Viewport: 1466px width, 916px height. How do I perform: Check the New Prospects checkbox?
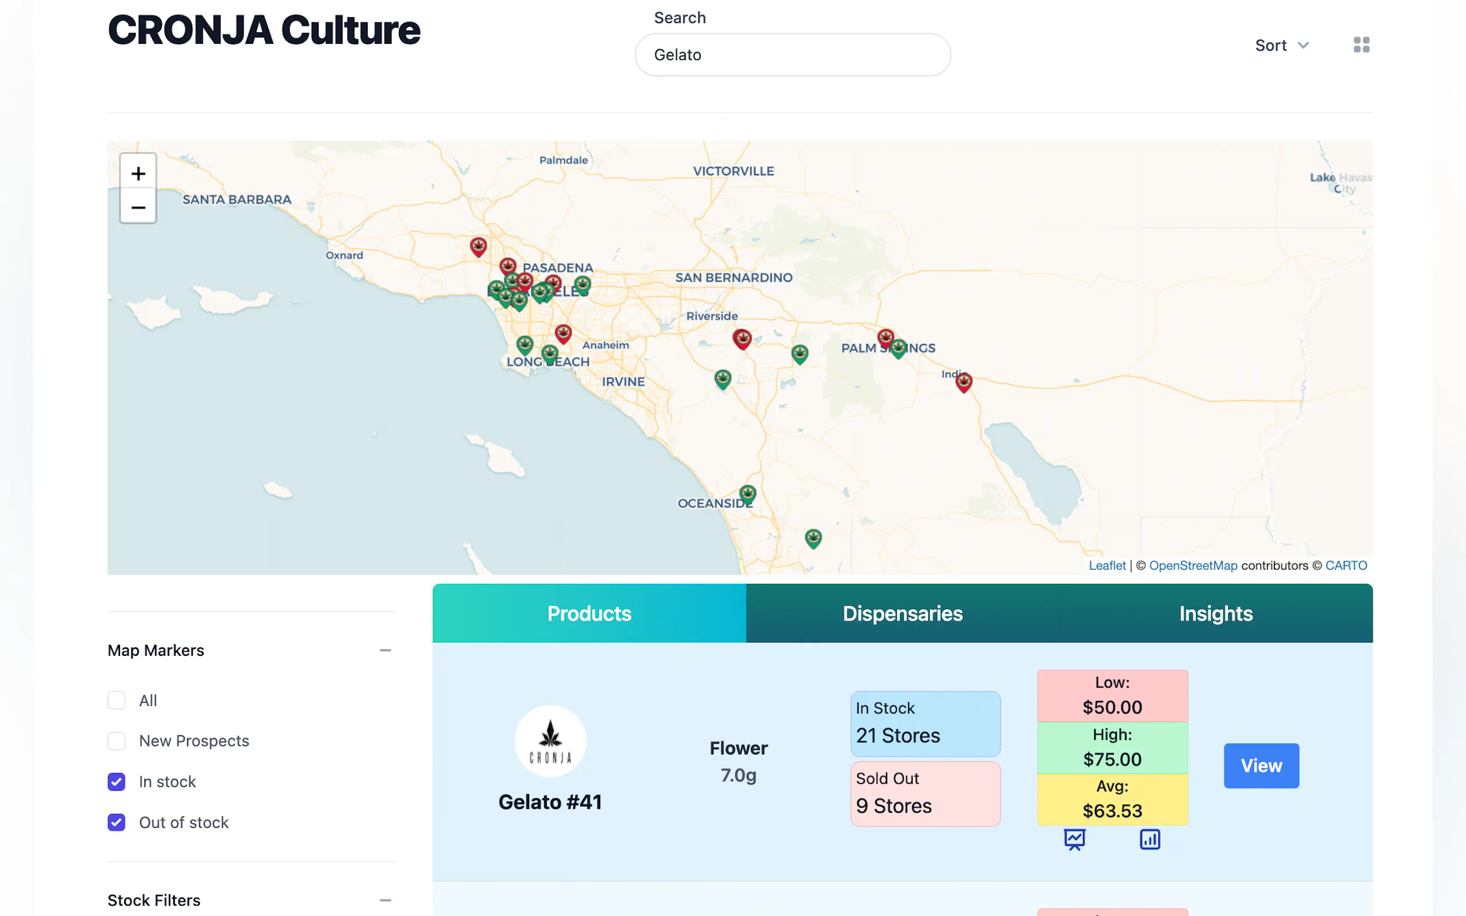[117, 741]
